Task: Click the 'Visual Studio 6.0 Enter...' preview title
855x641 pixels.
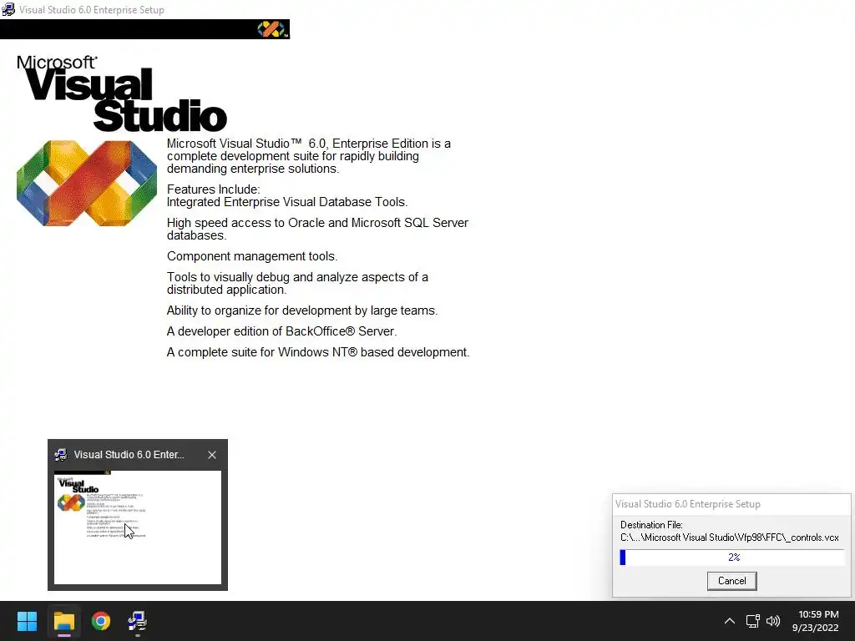Action: (129, 455)
